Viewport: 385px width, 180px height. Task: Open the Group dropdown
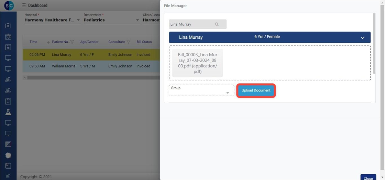(x=227, y=93)
